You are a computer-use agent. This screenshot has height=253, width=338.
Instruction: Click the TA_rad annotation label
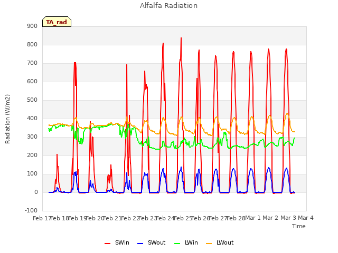[57, 22]
